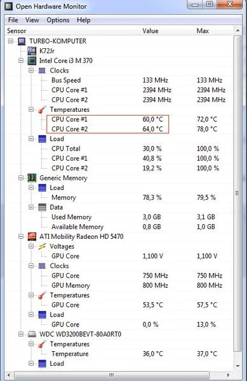Collapse the GPU Clocks group
This screenshot has width=247, height=381.
pyautogui.click(x=31, y=266)
